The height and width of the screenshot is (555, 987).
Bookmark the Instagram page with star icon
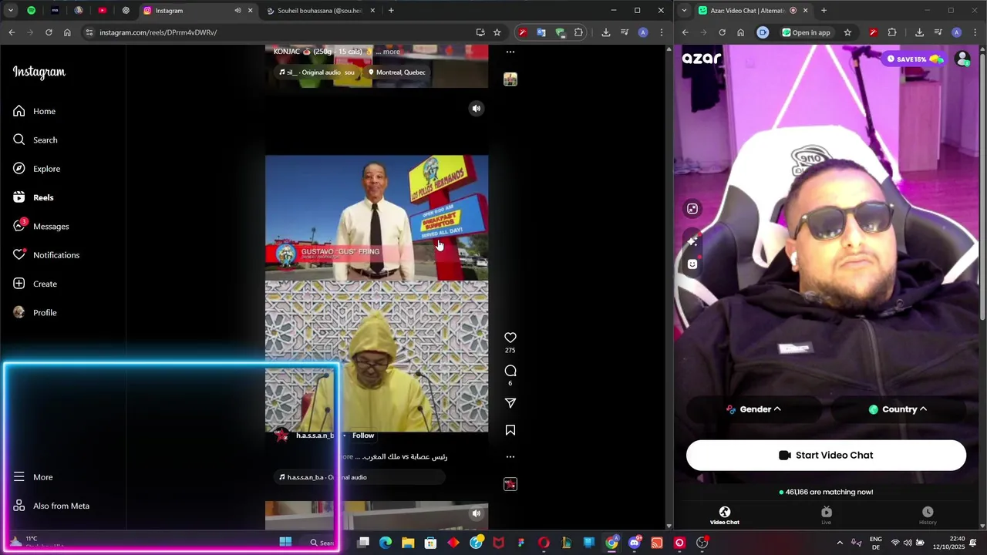(x=497, y=32)
